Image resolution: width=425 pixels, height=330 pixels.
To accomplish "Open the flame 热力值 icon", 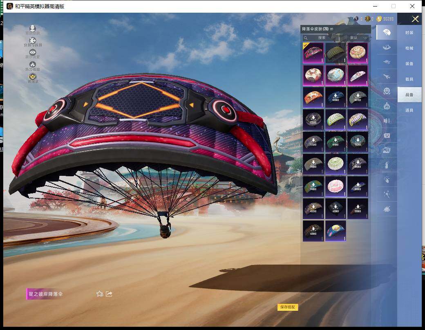I will [x=32, y=65].
